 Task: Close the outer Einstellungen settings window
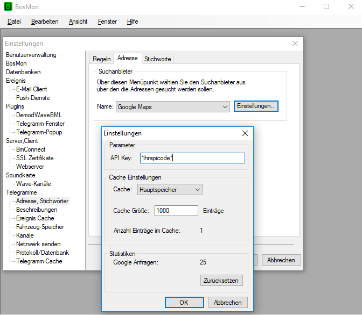(x=295, y=44)
